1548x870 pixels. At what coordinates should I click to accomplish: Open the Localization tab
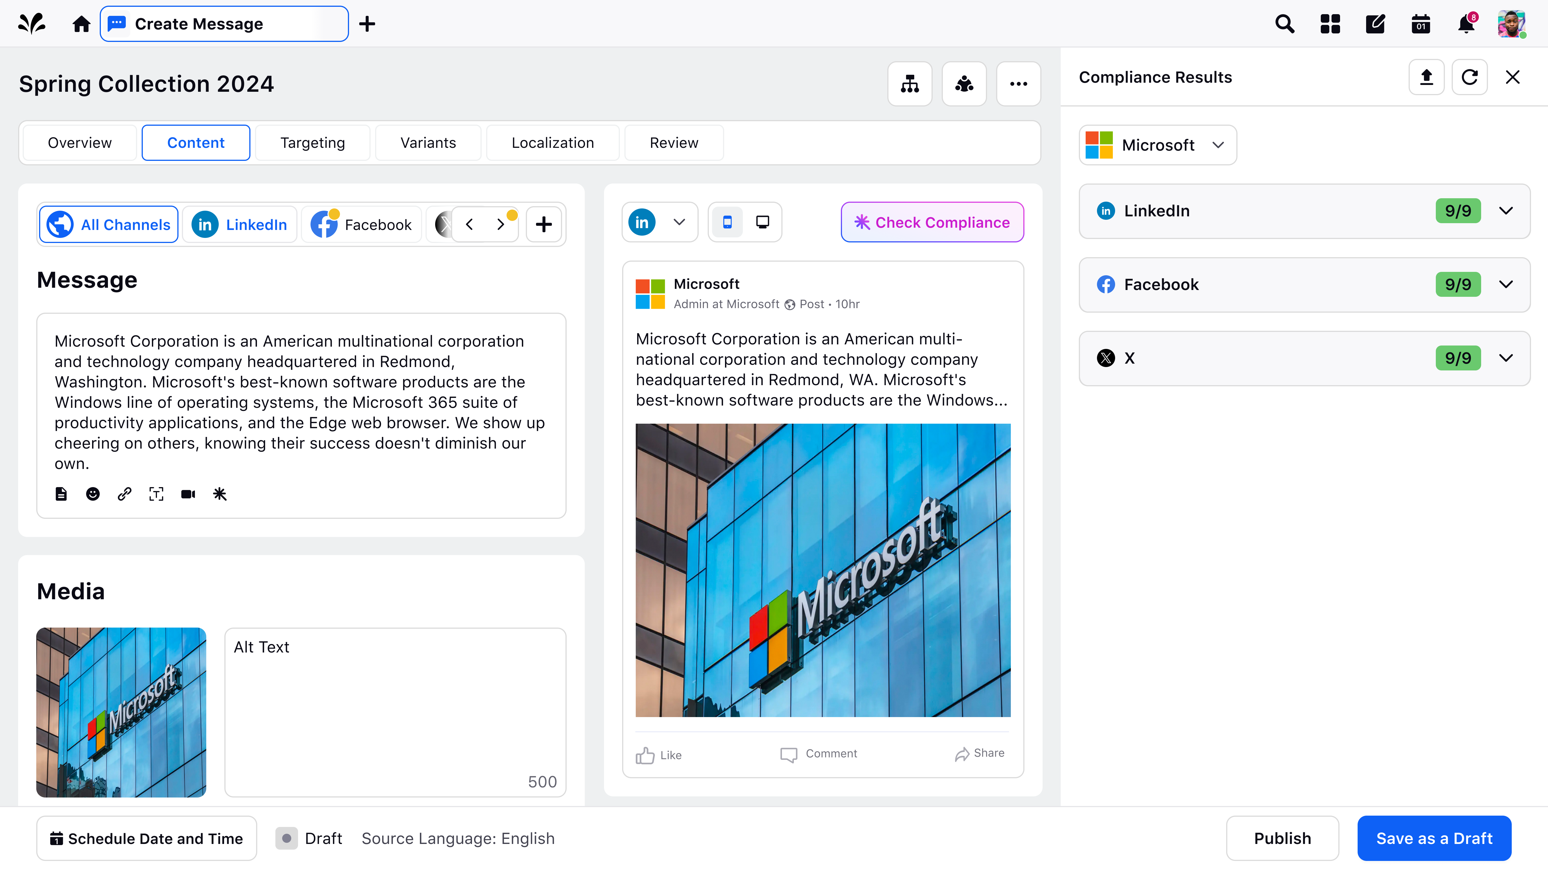(552, 143)
